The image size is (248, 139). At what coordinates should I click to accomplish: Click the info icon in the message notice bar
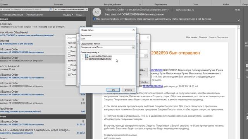point(94,19)
